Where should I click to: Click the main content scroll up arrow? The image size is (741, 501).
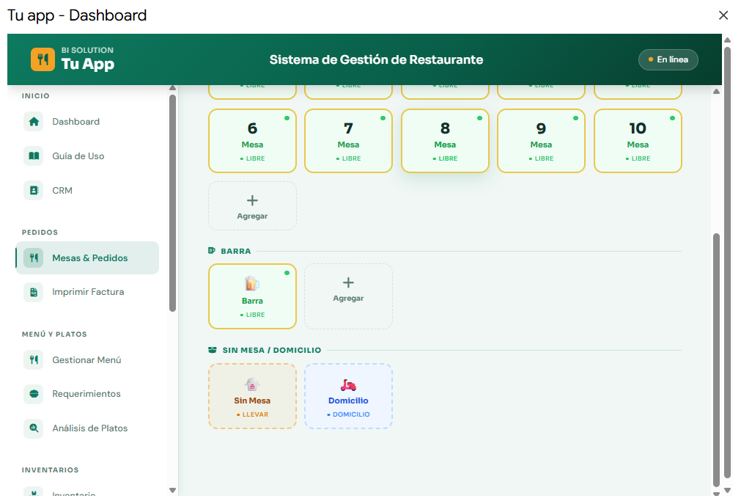click(x=716, y=91)
